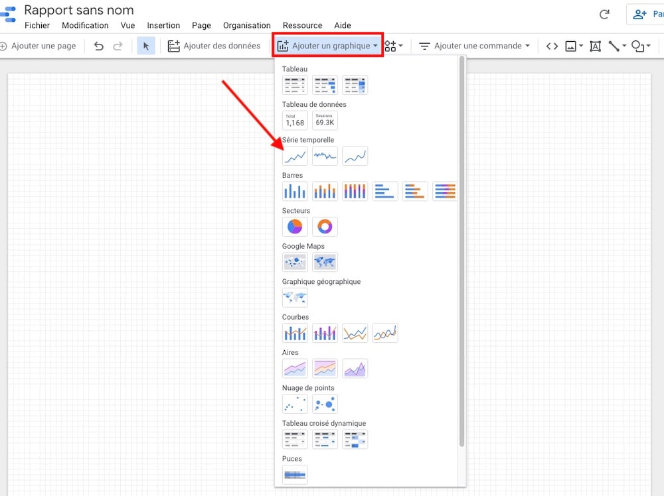Expand the shape tool dropdown
The width and height of the screenshot is (664, 496).
[640, 46]
